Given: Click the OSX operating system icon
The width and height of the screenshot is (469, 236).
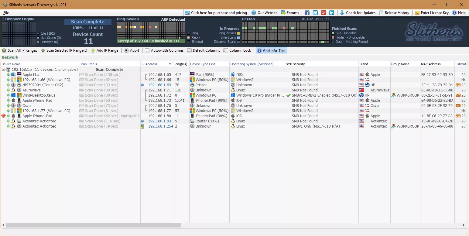Looking at the screenshot, I should click(233, 75).
